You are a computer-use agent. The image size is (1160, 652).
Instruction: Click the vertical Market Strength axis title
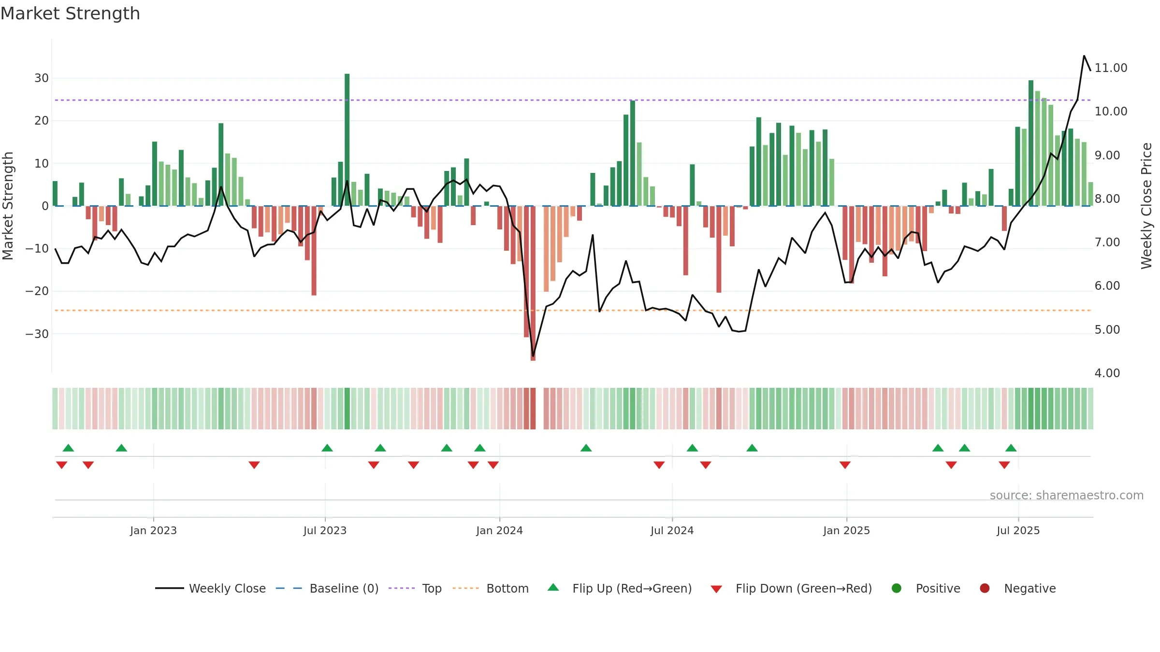click(8, 206)
